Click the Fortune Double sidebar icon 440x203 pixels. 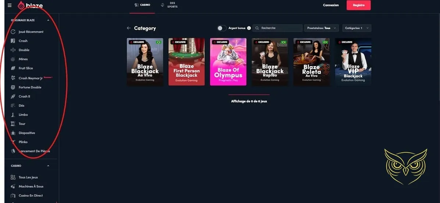coord(13,87)
